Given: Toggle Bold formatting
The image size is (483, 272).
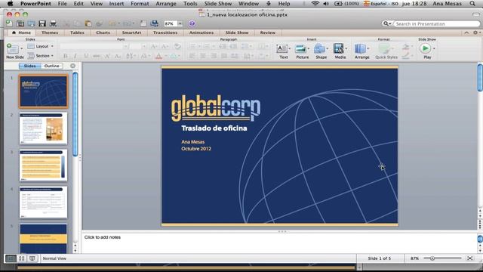Looking at the screenshot, I should point(66,56).
